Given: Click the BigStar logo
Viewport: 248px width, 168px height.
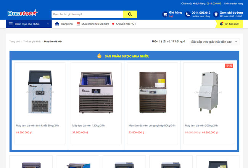Looking at the screenshot, I should [23, 14].
